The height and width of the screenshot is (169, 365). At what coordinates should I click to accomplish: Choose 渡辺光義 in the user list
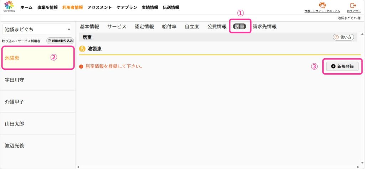pyautogui.click(x=38, y=146)
